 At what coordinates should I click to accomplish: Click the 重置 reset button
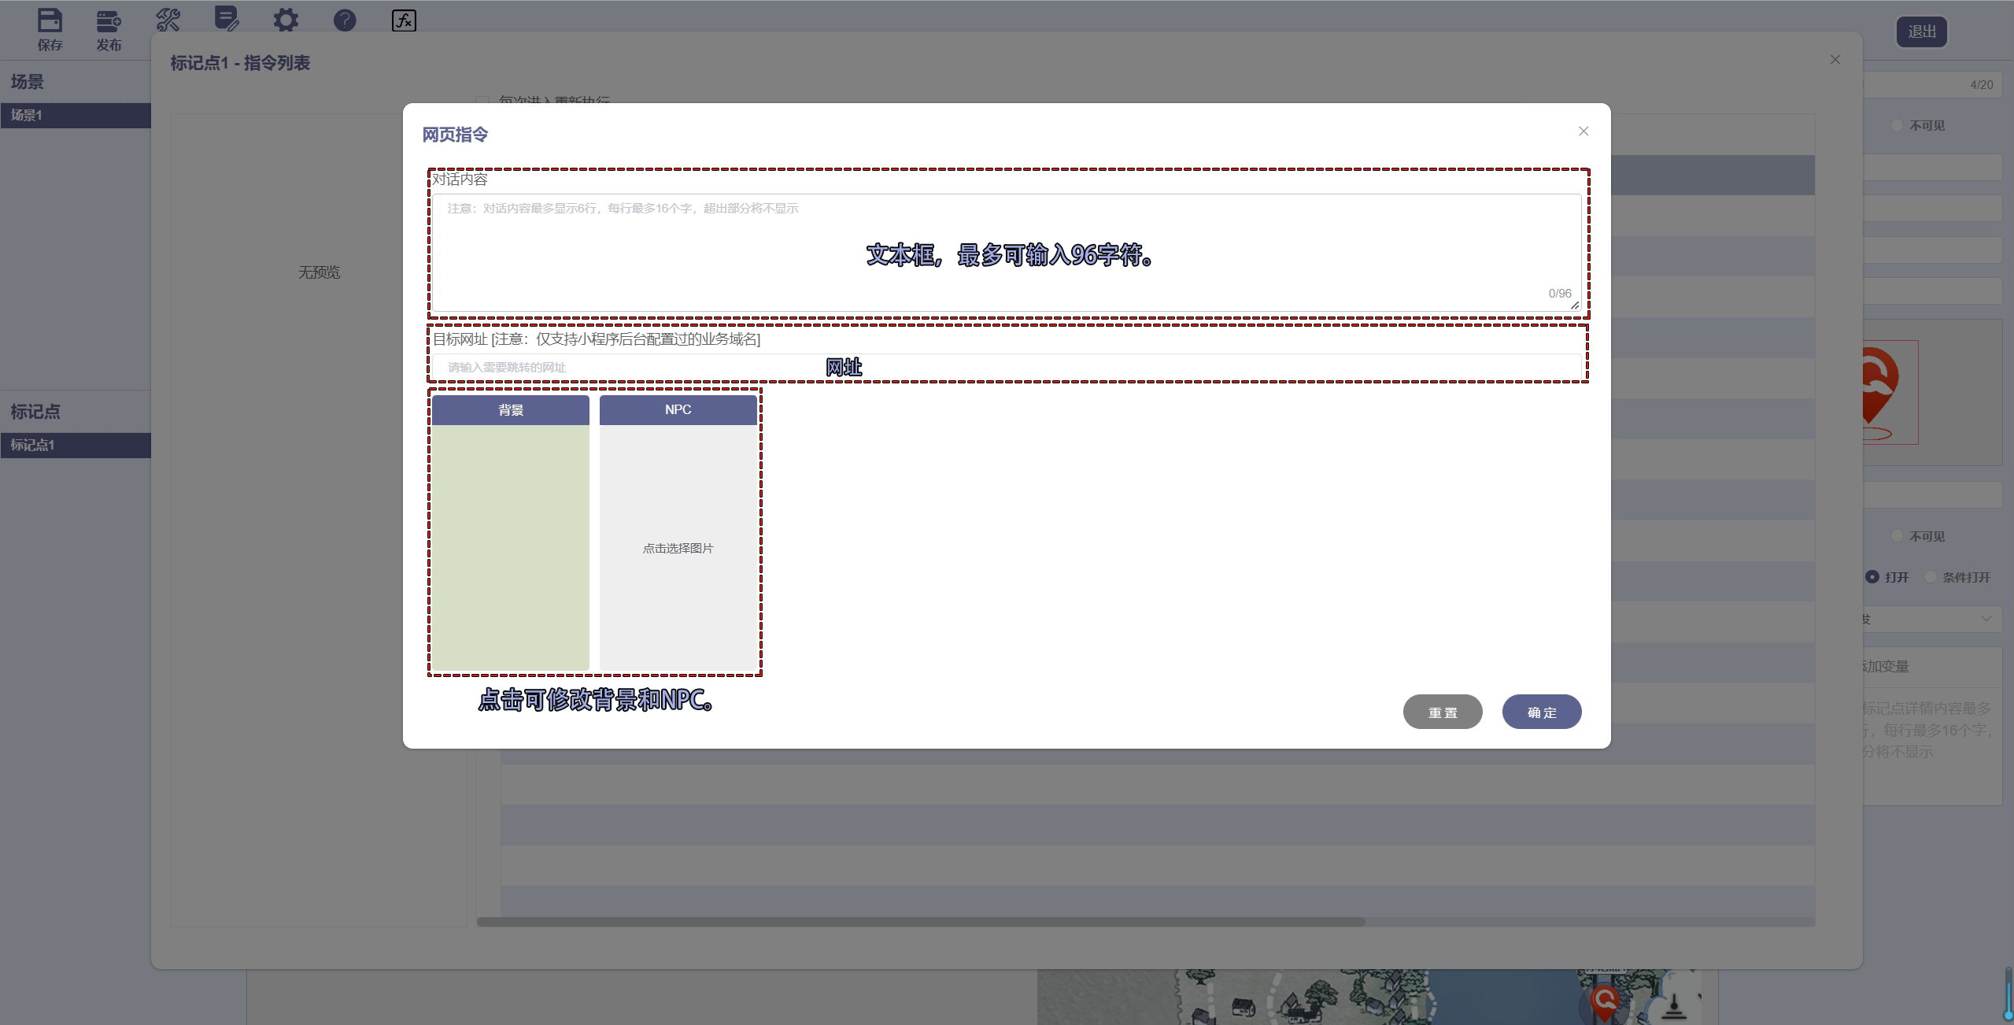coord(1442,712)
